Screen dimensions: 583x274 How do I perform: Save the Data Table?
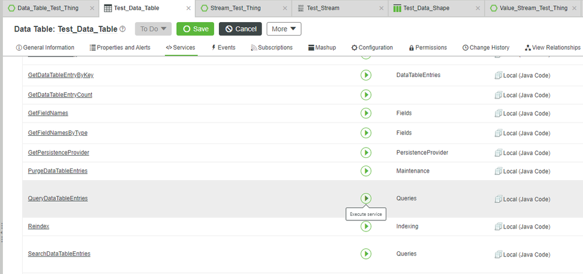tap(195, 29)
